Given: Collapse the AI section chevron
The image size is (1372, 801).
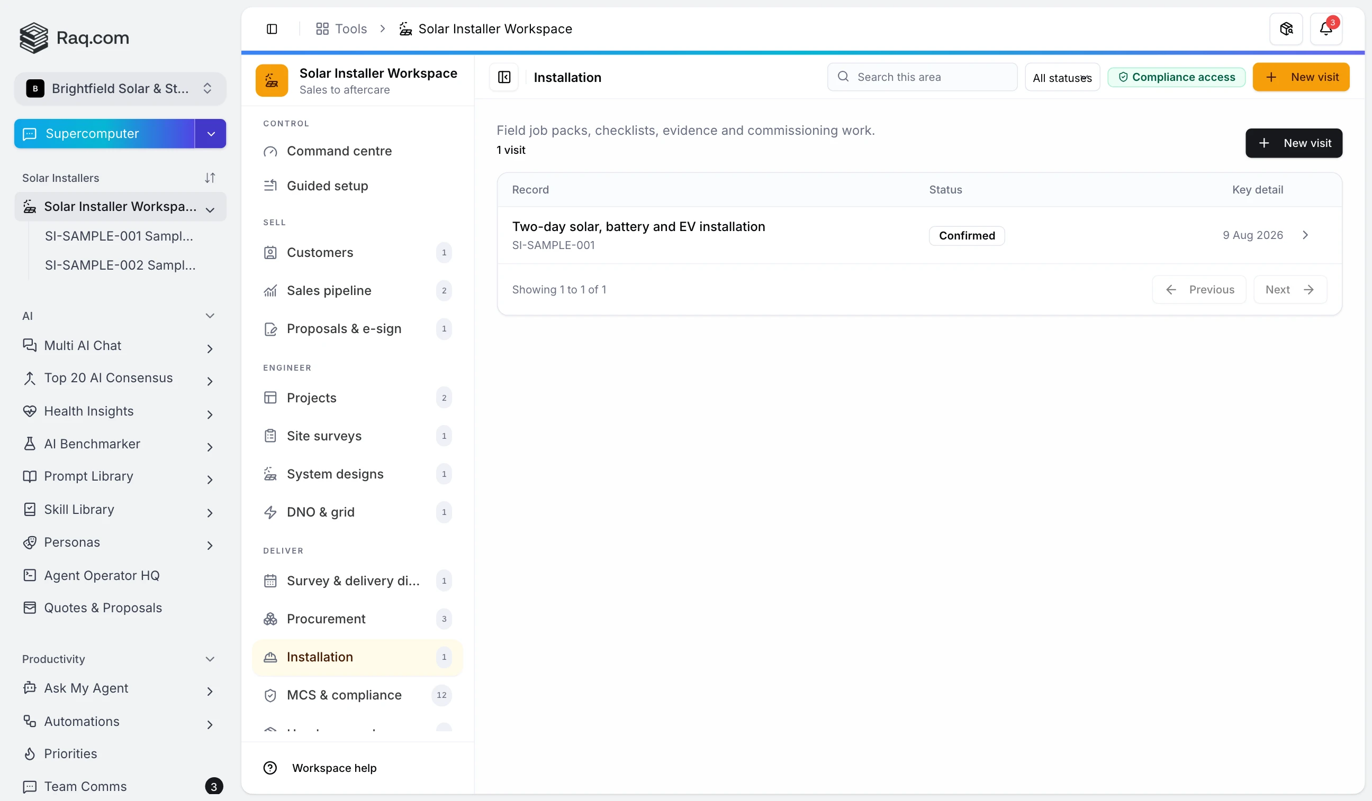Looking at the screenshot, I should point(210,316).
